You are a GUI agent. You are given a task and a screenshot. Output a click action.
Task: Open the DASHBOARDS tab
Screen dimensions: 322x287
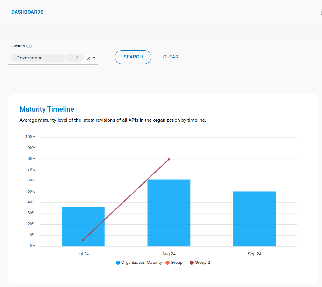pyautogui.click(x=27, y=12)
